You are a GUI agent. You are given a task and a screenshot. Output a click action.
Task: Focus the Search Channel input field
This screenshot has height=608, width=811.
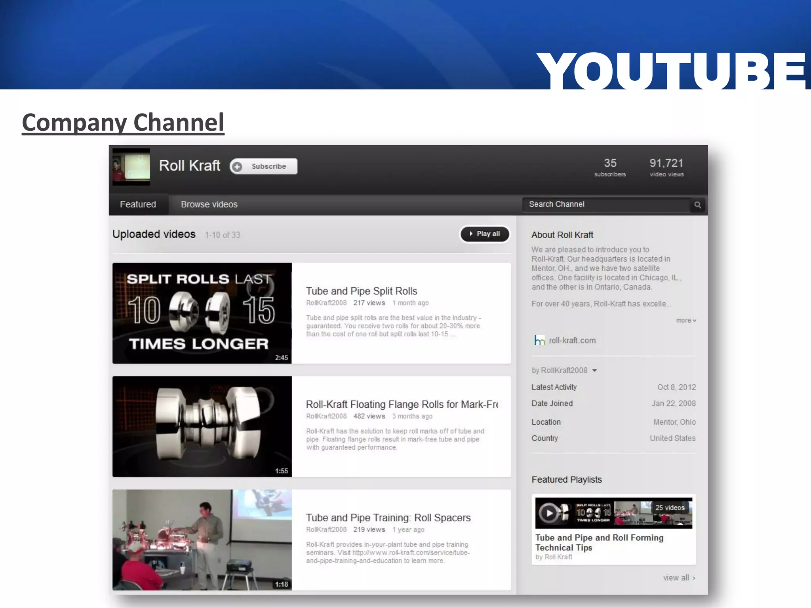[606, 204]
